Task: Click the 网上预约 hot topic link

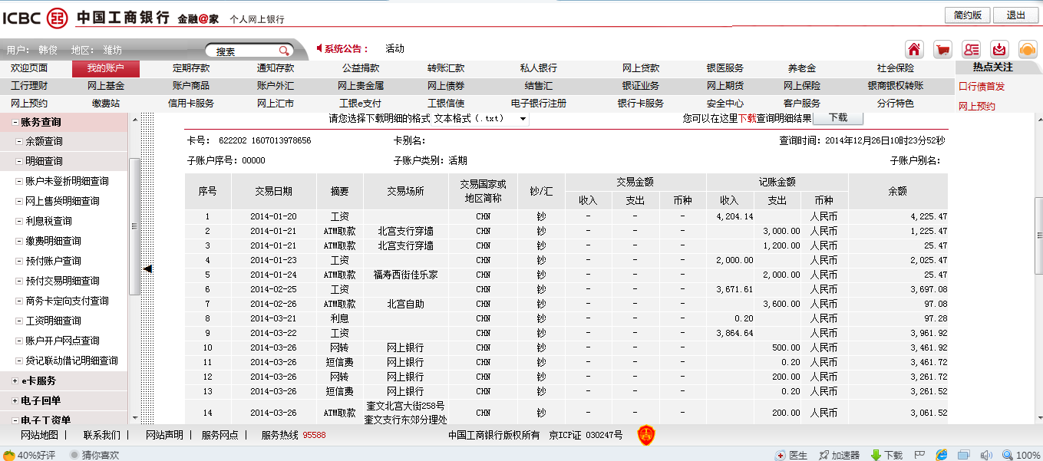Action: (977, 107)
